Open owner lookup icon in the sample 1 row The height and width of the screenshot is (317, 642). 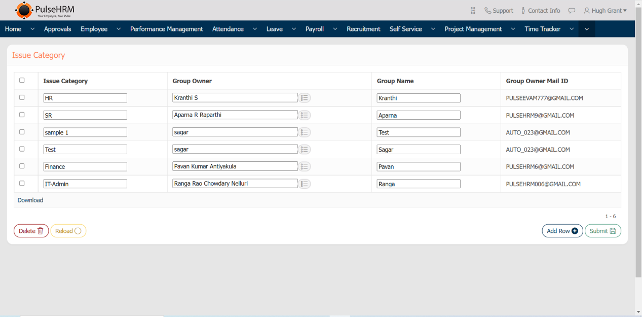pyautogui.click(x=305, y=132)
